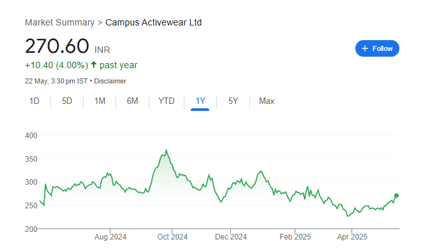The height and width of the screenshot is (251, 430).
Task: Click the green endpoint dot on chart
Action: point(396,196)
